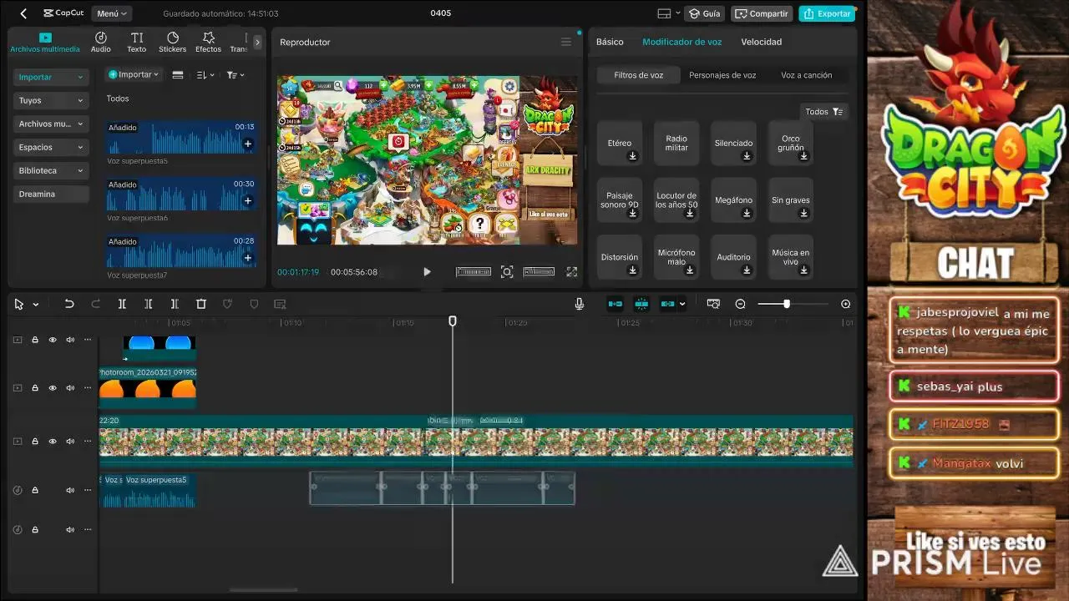Switch media list to grid/list view icon
The height and width of the screenshot is (601, 1069).
(178, 74)
